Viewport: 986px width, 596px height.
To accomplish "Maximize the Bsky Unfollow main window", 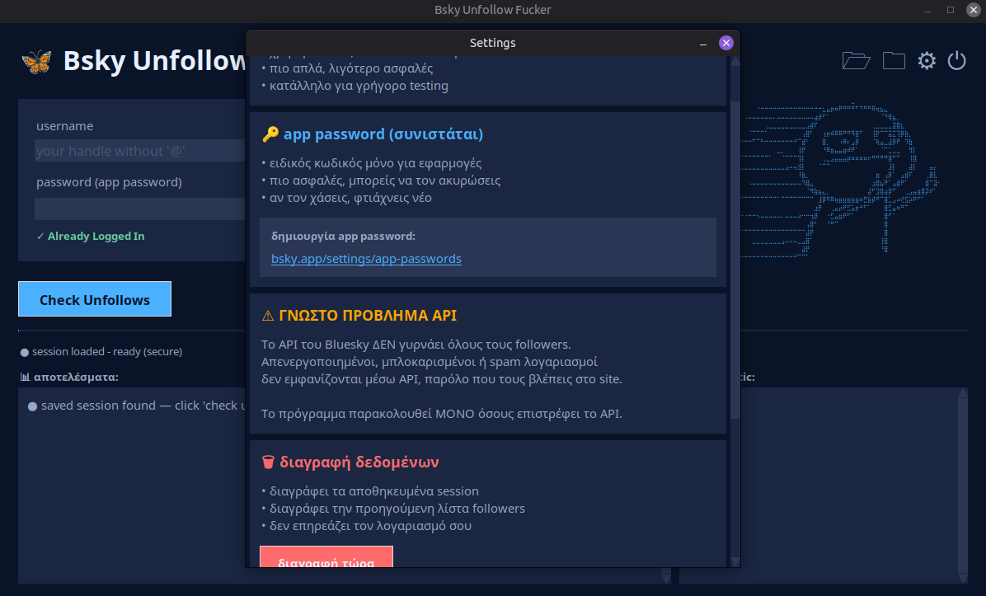I will coord(951,10).
